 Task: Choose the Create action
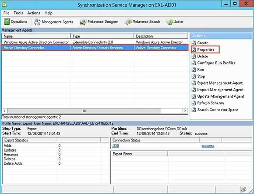(x=203, y=43)
